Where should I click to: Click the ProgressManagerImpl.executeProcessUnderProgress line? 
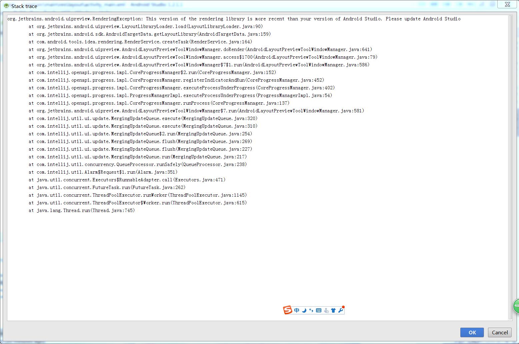(x=180, y=95)
